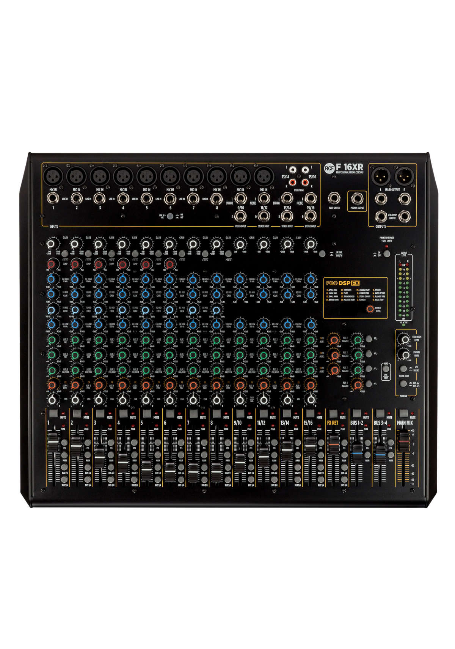Assign channel 7 to BUS 1/2
The image size is (455, 649).
point(205,468)
